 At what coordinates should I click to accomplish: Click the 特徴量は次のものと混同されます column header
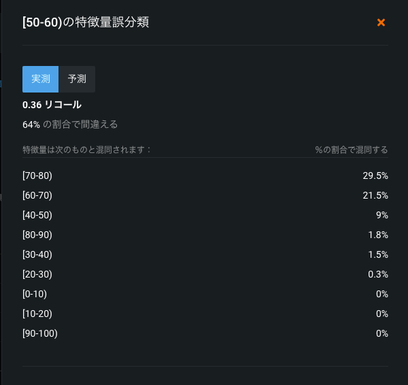(x=86, y=149)
